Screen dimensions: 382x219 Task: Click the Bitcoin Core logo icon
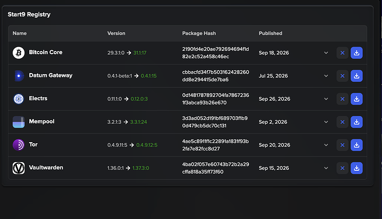tap(18, 53)
